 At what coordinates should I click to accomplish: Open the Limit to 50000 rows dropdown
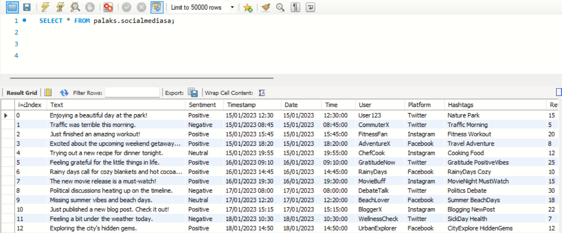pos(202,7)
